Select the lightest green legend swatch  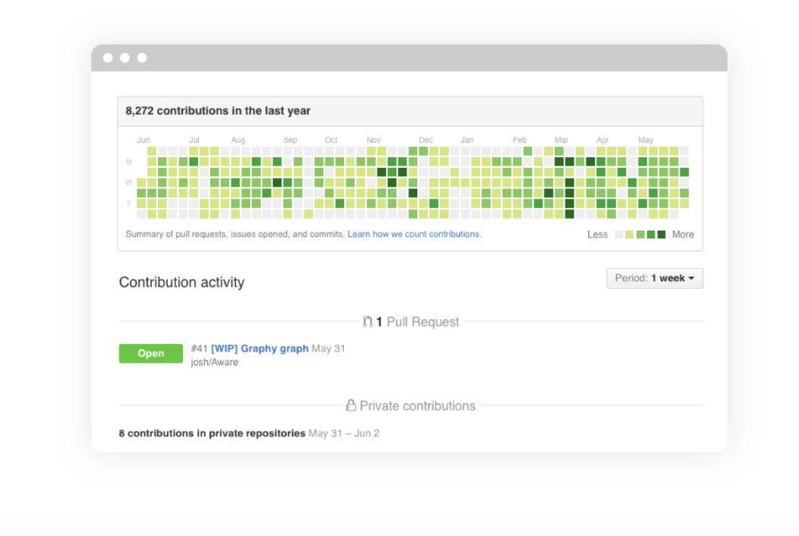tap(628, 234)
